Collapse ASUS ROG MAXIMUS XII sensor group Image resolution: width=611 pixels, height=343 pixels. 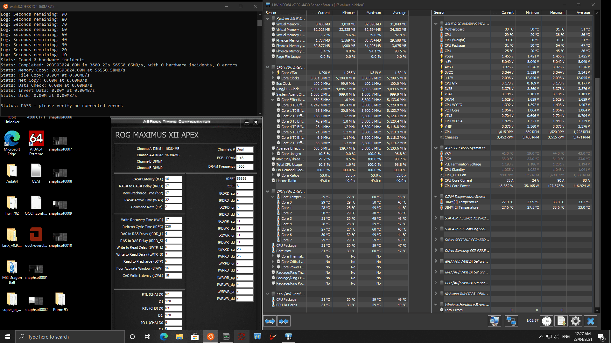point(436,24)
